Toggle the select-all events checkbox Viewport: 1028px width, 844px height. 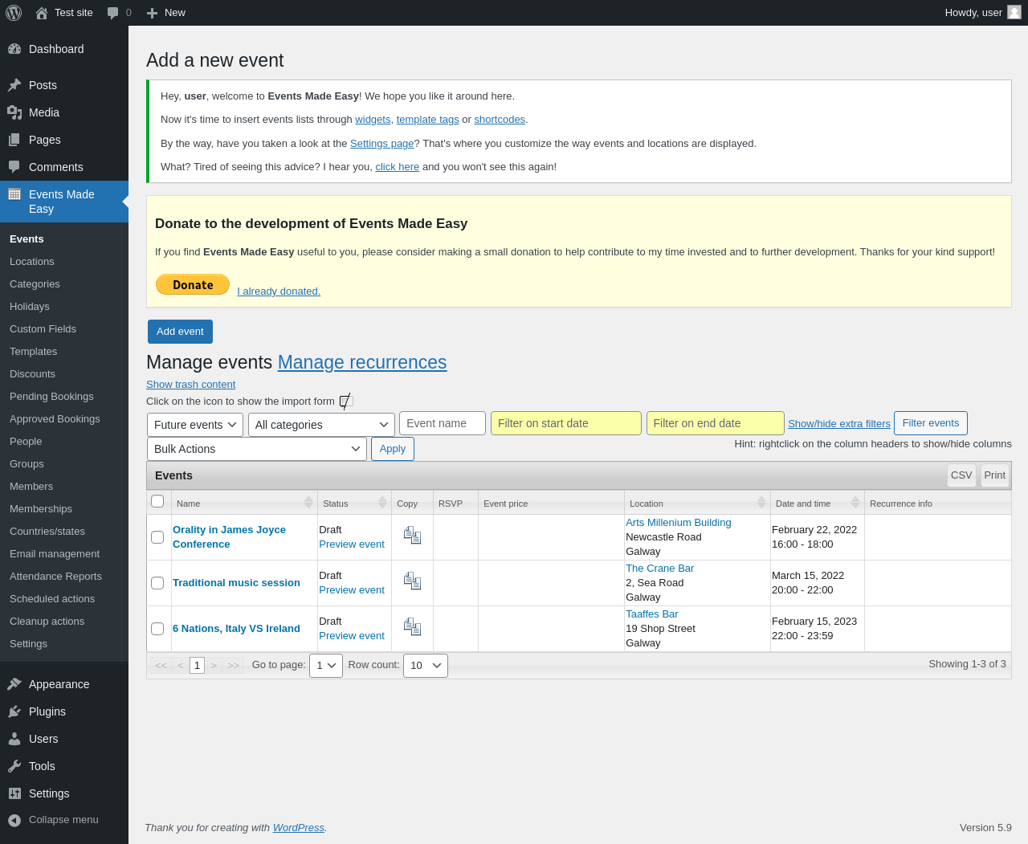point(157,501)
